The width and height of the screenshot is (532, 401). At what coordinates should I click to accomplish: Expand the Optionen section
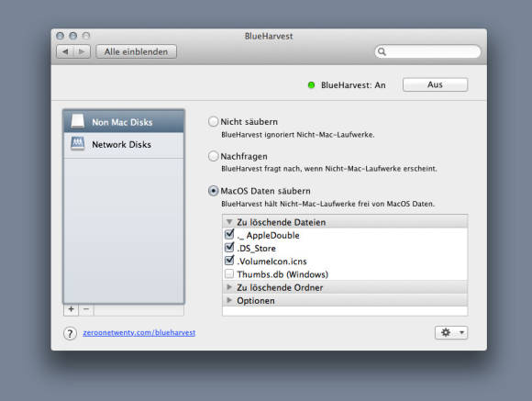click(x=229, y=300)
